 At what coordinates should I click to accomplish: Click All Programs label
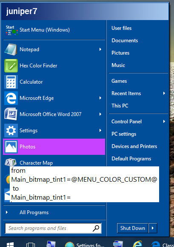tap(34, 212)
